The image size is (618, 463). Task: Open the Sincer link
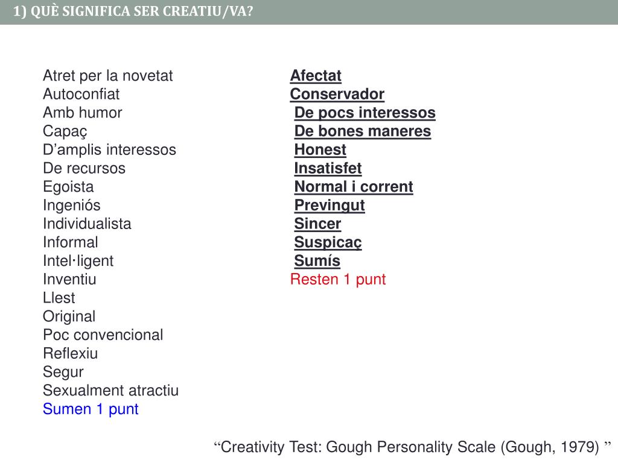point(317,224)
